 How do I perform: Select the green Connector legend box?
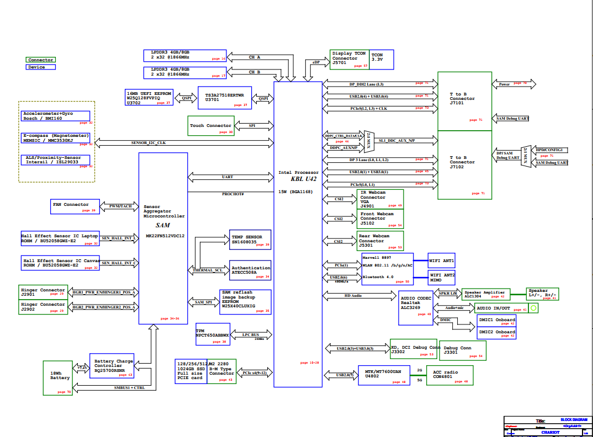[x=41, y=60]
